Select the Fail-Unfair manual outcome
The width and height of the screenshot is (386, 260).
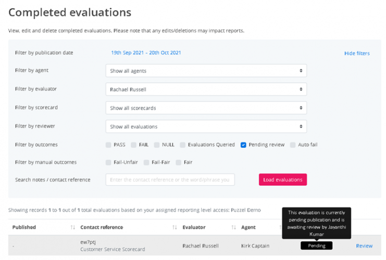(108, 162)
